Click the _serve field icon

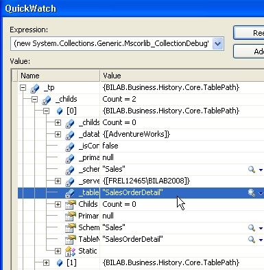click(x=70, y=181)
